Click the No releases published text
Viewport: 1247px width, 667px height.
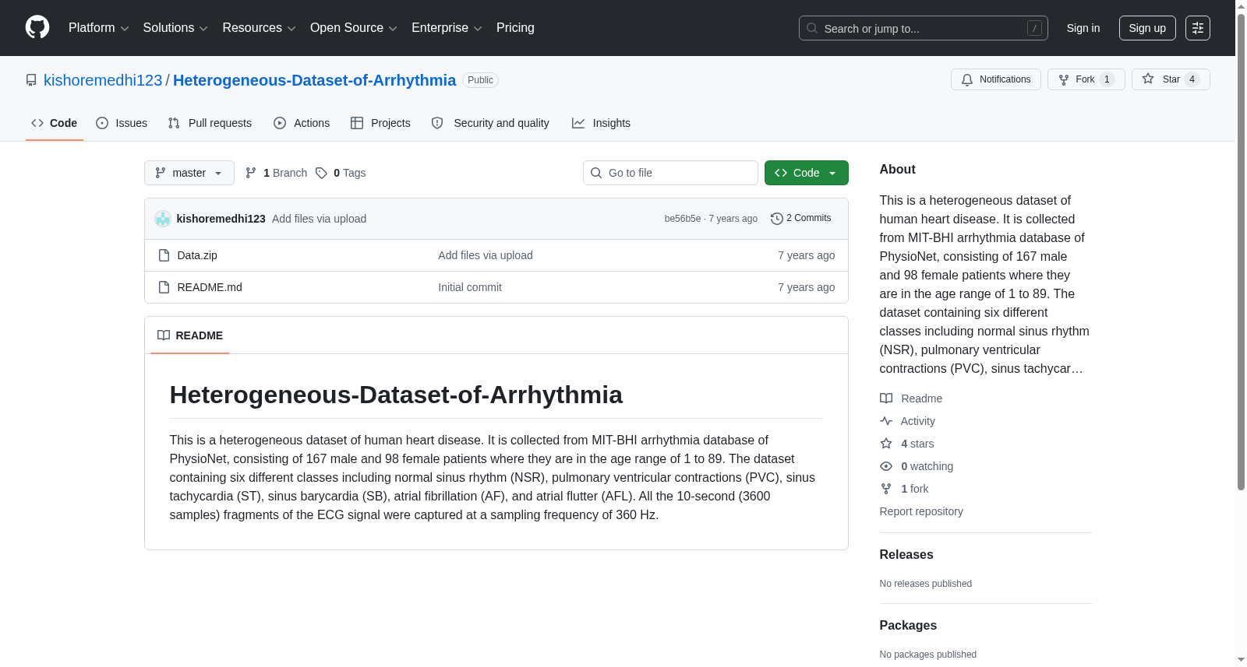pos(926,584)
